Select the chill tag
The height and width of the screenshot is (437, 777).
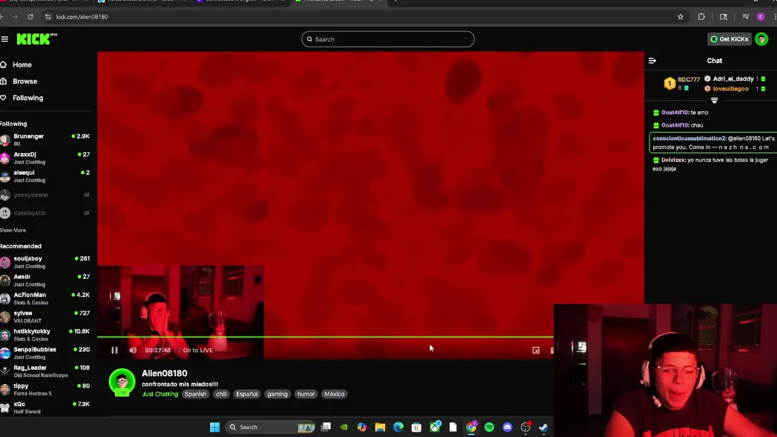pyautogui.click(x=221, y=394)
